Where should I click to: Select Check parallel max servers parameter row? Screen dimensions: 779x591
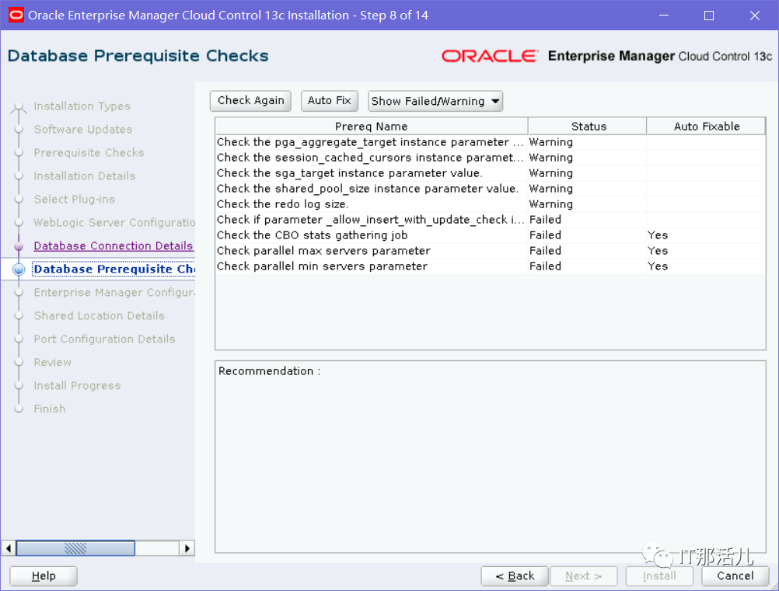[x=490, y=251]
